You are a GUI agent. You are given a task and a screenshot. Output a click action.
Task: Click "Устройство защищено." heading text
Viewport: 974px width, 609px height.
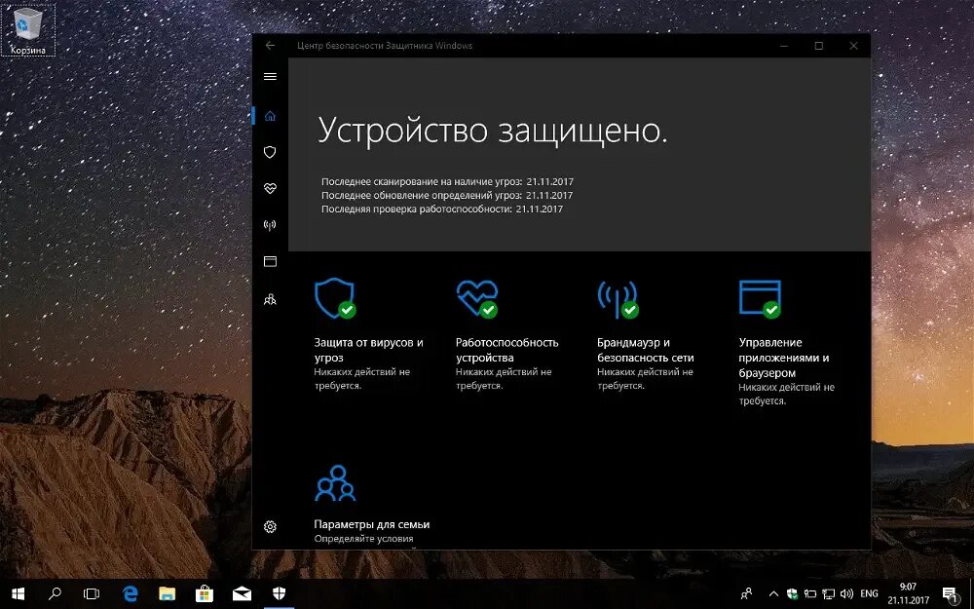tap(493, 131)
